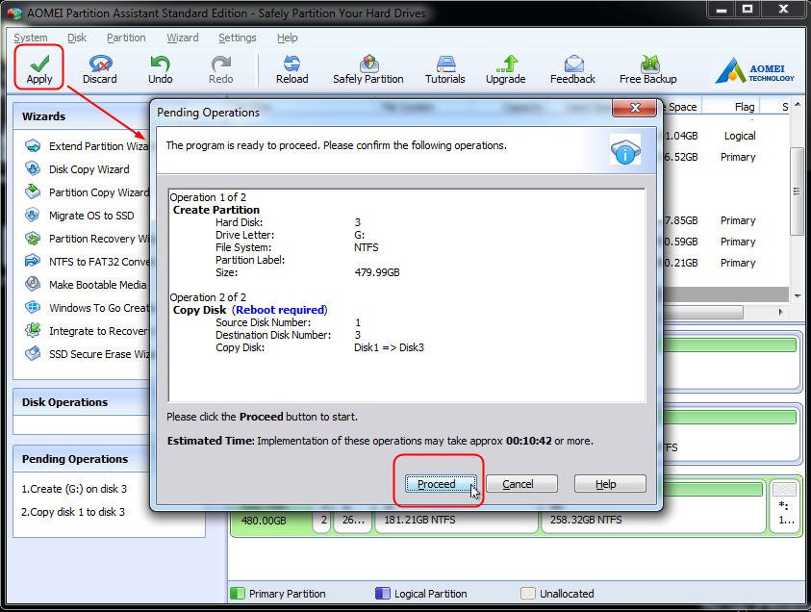Select pending operation Copy disk 1 to disk 3
Image resolution: width=811 pixels, height=612 pixels.
[73, 512]
